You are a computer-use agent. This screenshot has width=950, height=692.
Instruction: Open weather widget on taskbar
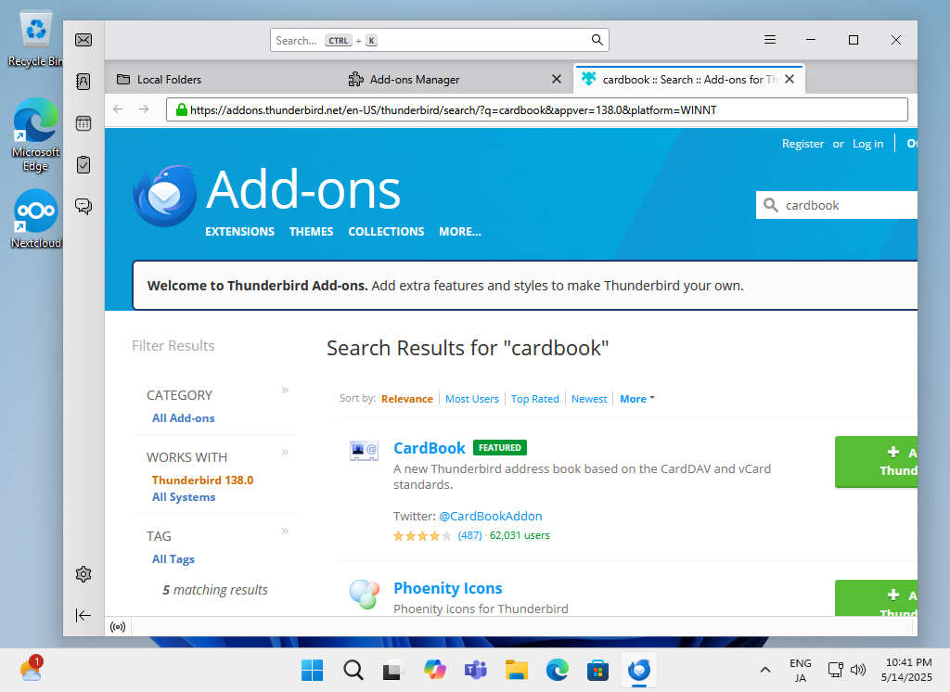[31, 669]
